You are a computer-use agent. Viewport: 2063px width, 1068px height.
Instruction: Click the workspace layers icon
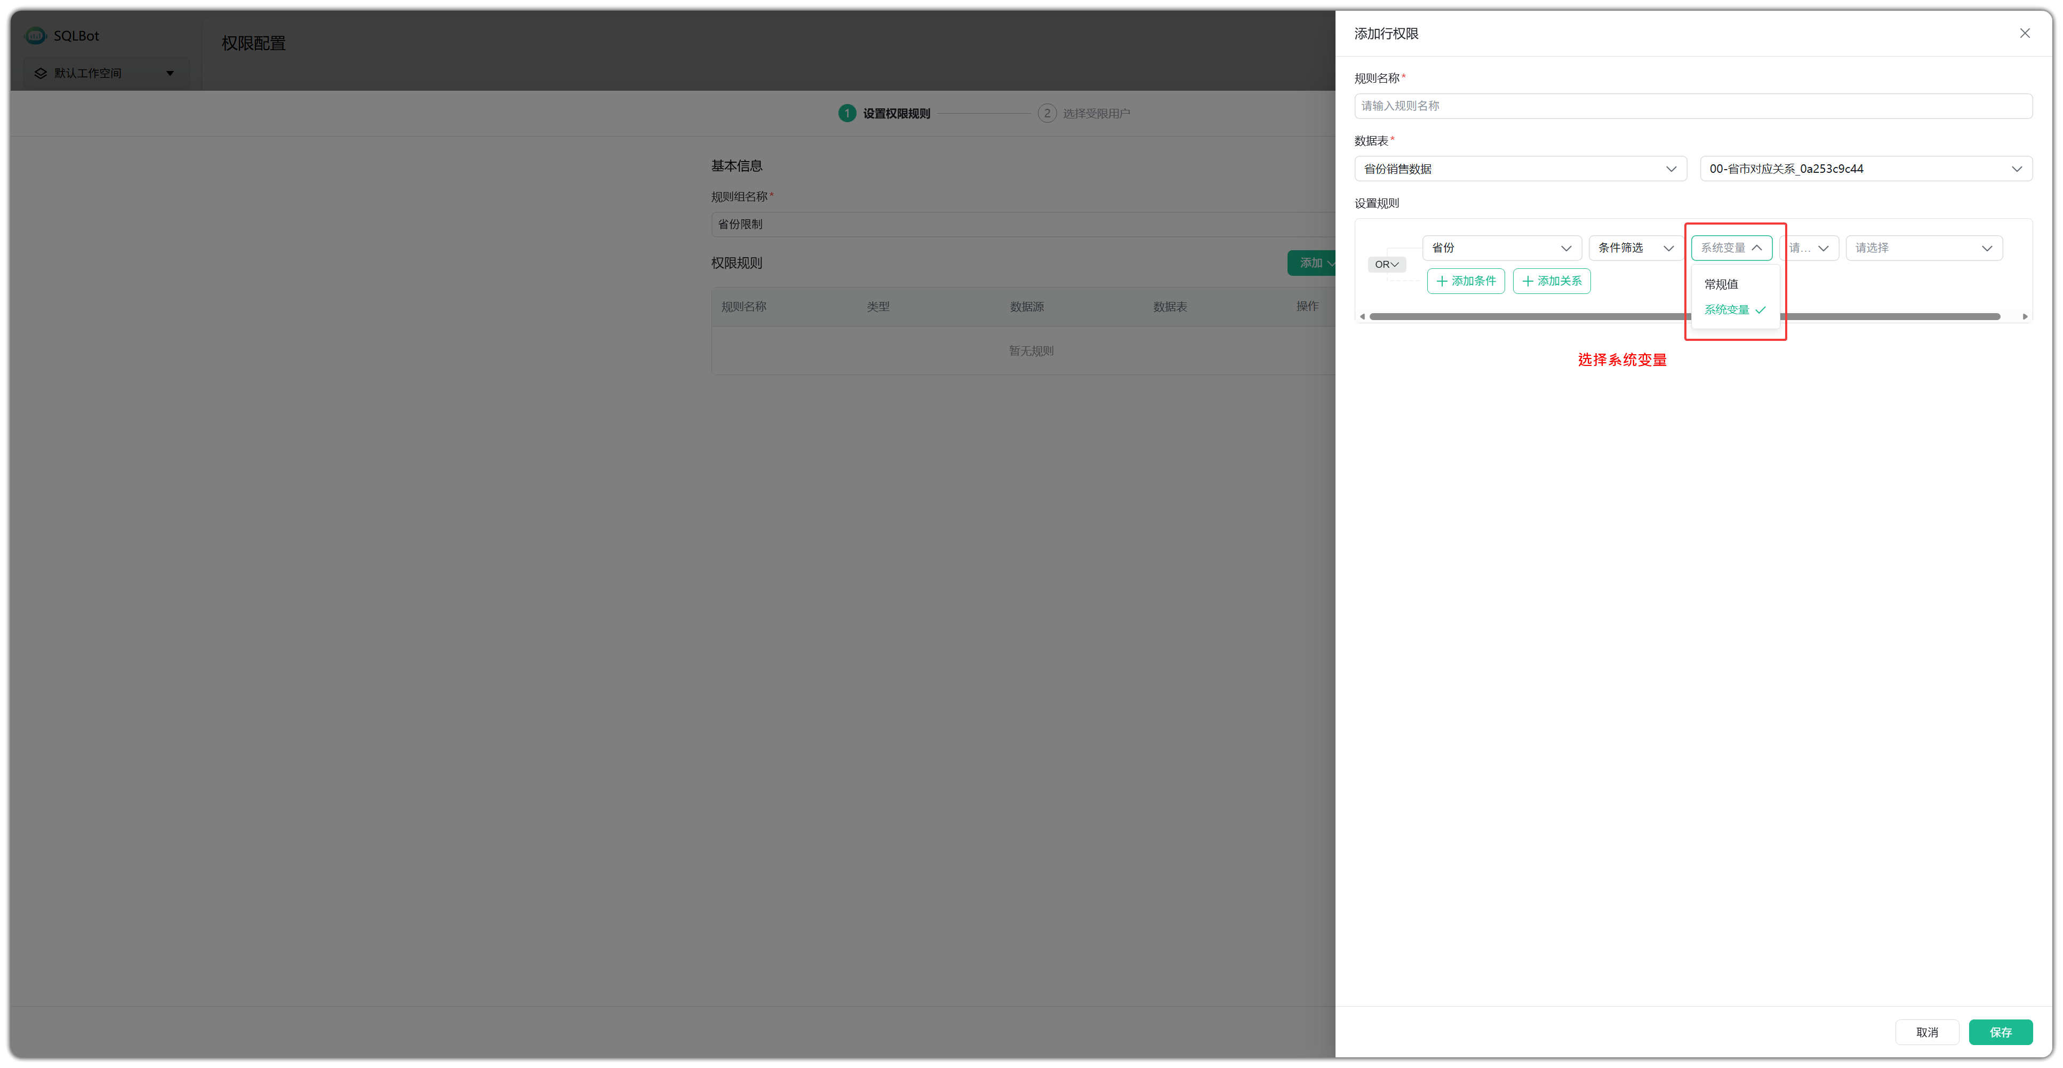pyautogui.click(x=40, y=73)
